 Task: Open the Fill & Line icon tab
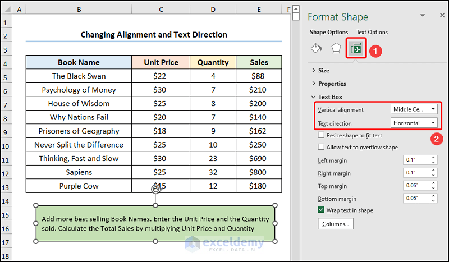(317, 48)
